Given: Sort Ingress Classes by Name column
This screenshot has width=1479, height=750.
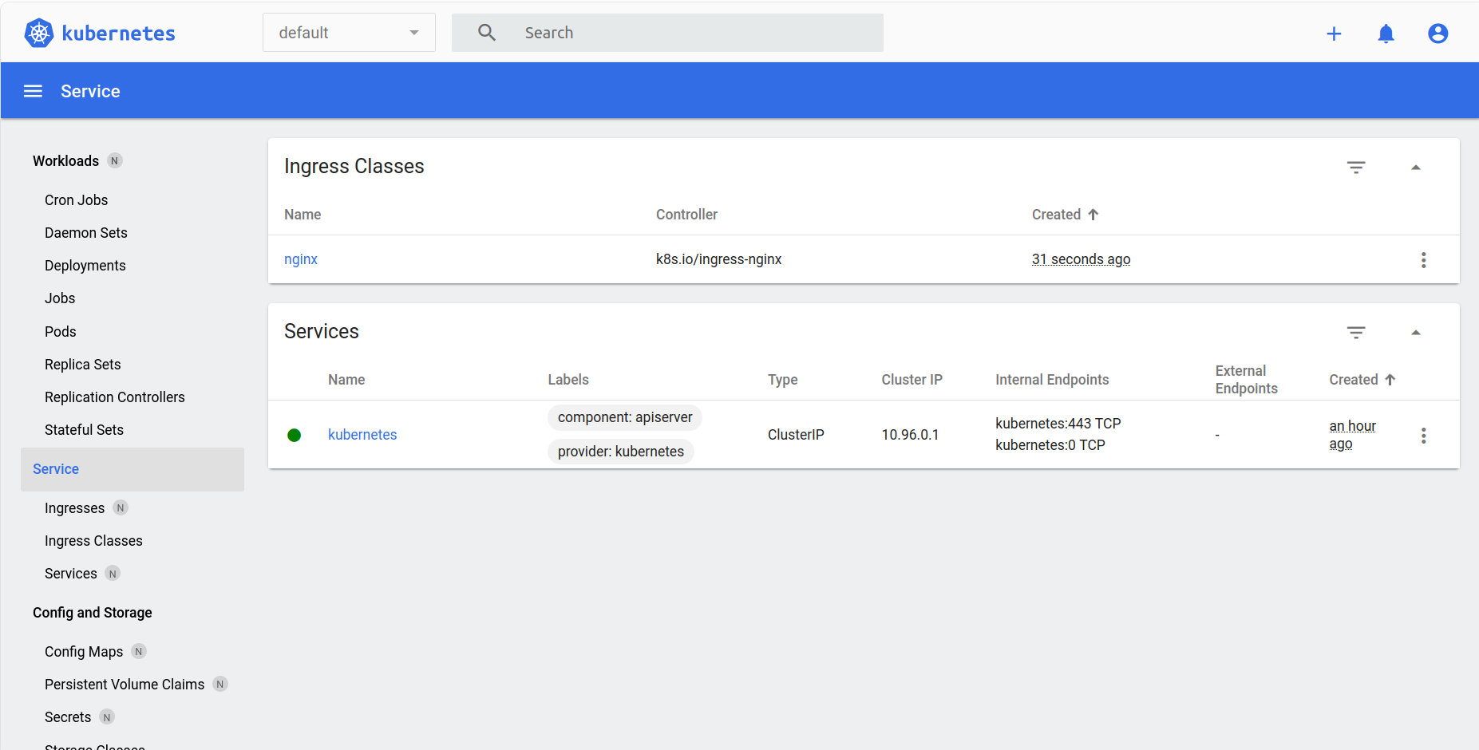Looking at the screenshot, I should click(303, 215).
